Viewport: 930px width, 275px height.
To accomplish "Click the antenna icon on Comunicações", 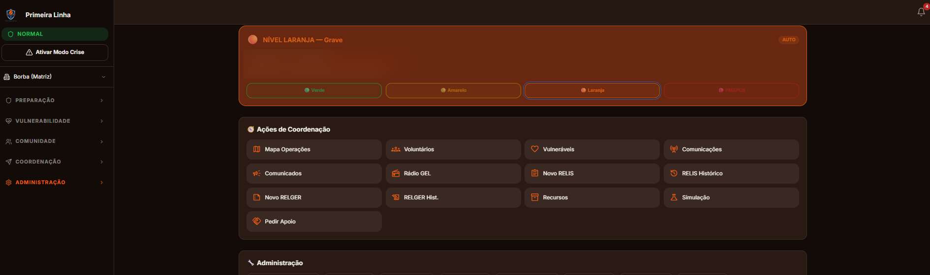I will pyautogui.click(x=674, y=149).
